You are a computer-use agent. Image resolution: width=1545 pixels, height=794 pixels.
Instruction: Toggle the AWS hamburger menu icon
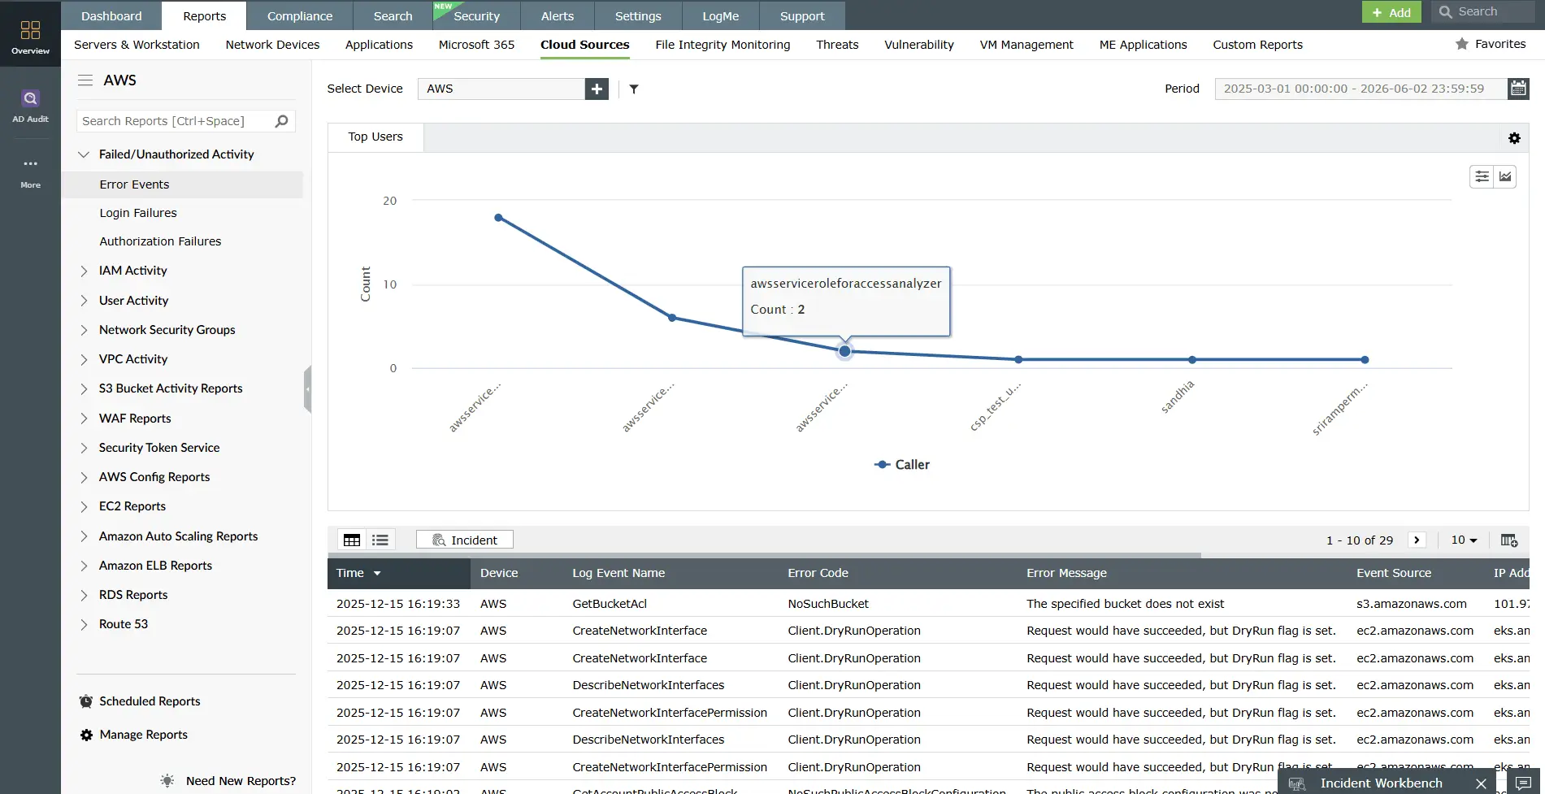click(85, 80)
